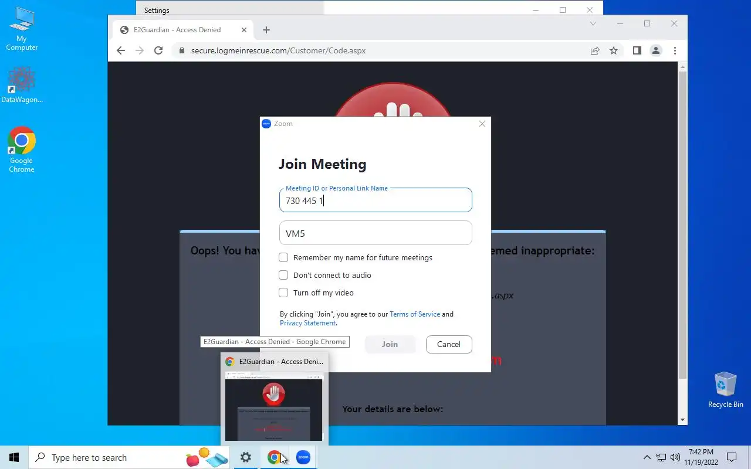The height and width of the screenshot is (469, 751).
Task: Click the Cancel button
Action: 449,344
